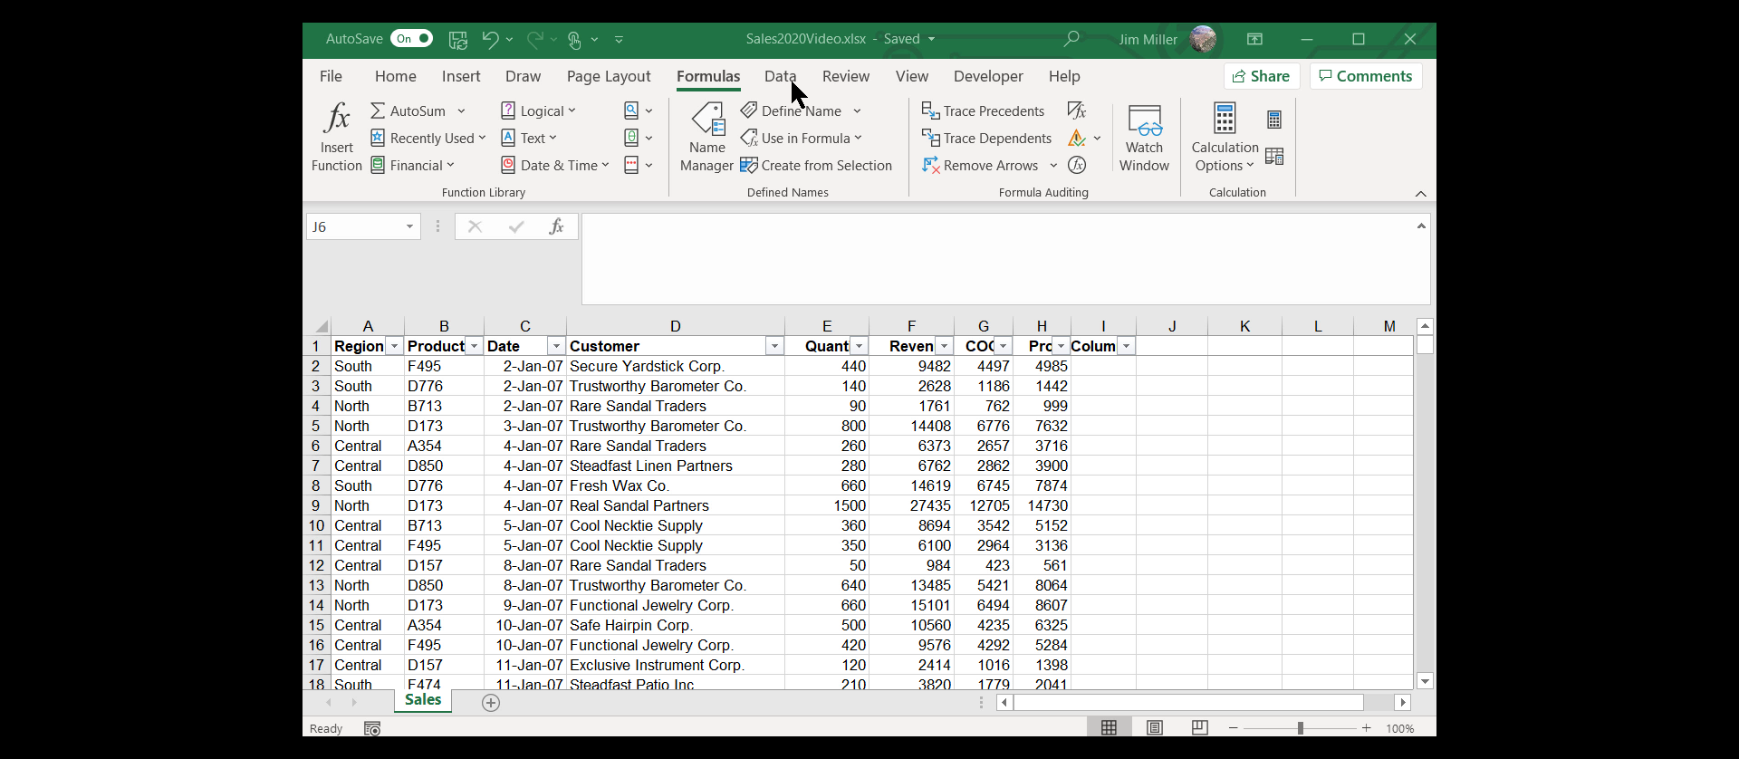
Task: Switch to the Data ribbon tab
Action: 779,76
